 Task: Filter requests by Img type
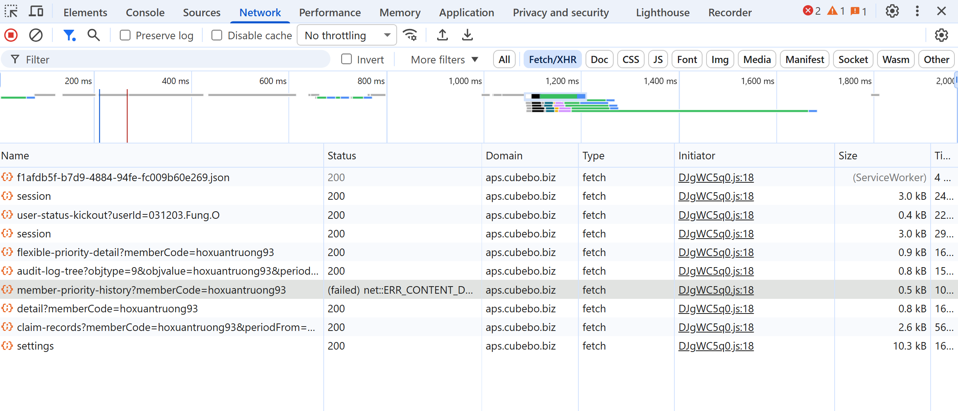click(720, 59)
